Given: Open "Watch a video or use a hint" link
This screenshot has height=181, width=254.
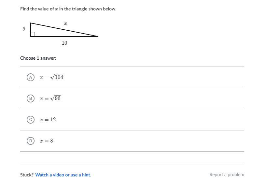Looking at the screenshot, I should (x=63, y=175).
